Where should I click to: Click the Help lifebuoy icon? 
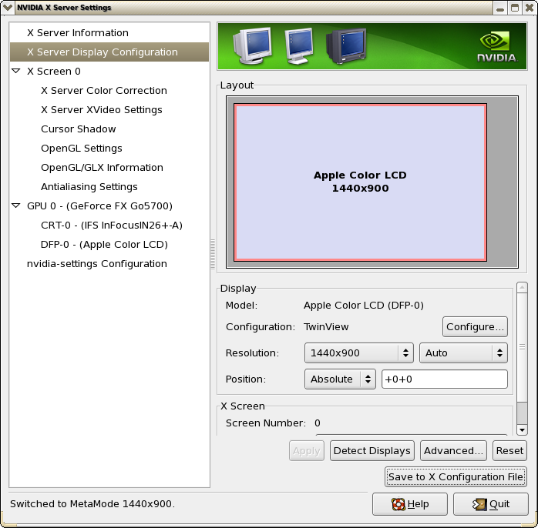pyautogui.click(x=398, y=505)
